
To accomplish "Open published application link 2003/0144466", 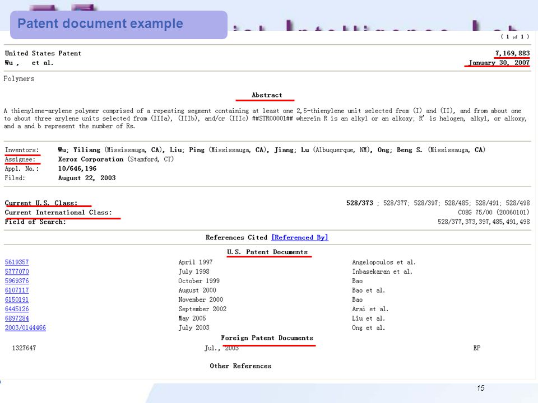I will (25, 327).
